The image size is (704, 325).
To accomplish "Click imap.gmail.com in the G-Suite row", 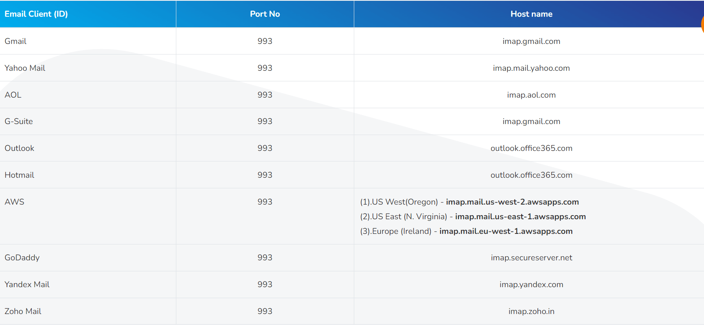I will pos(531,121).
